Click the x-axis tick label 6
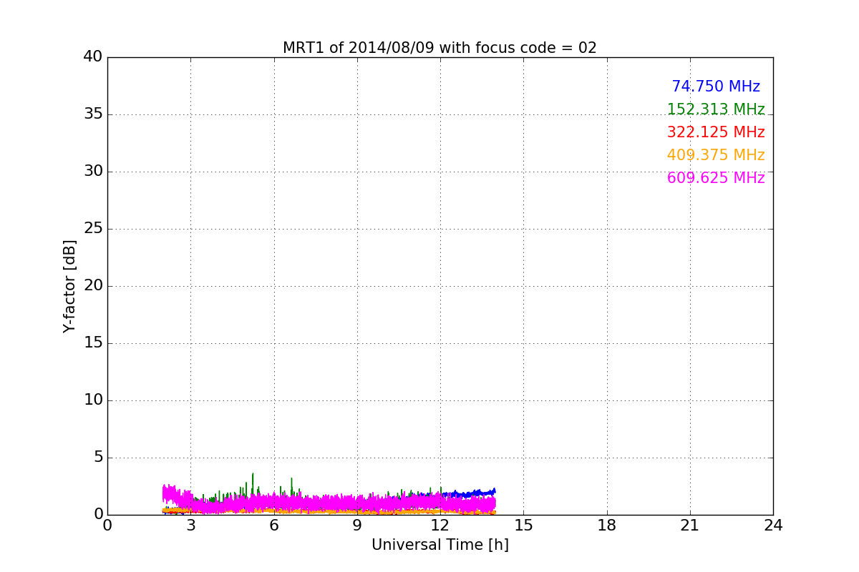Viewport: 859px width, 572px height. 273,526
